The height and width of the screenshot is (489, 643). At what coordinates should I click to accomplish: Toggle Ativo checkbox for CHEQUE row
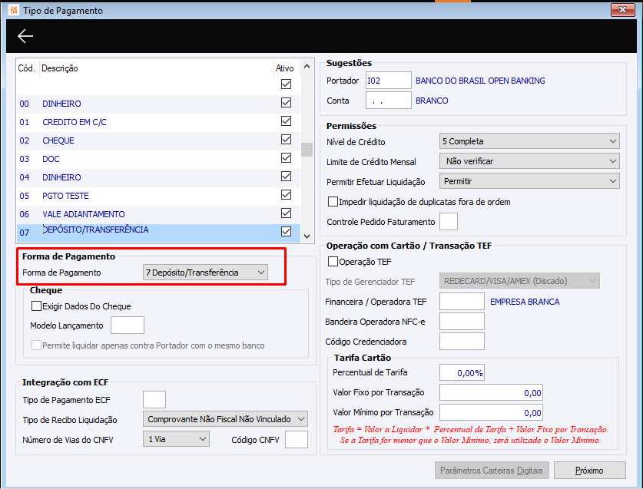pyautogui.click(x=286, y=140)
